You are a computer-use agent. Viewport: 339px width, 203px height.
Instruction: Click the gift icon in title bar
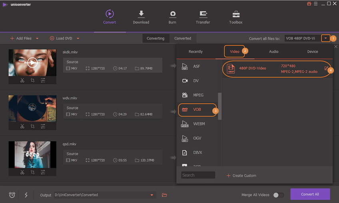(309, 4)
